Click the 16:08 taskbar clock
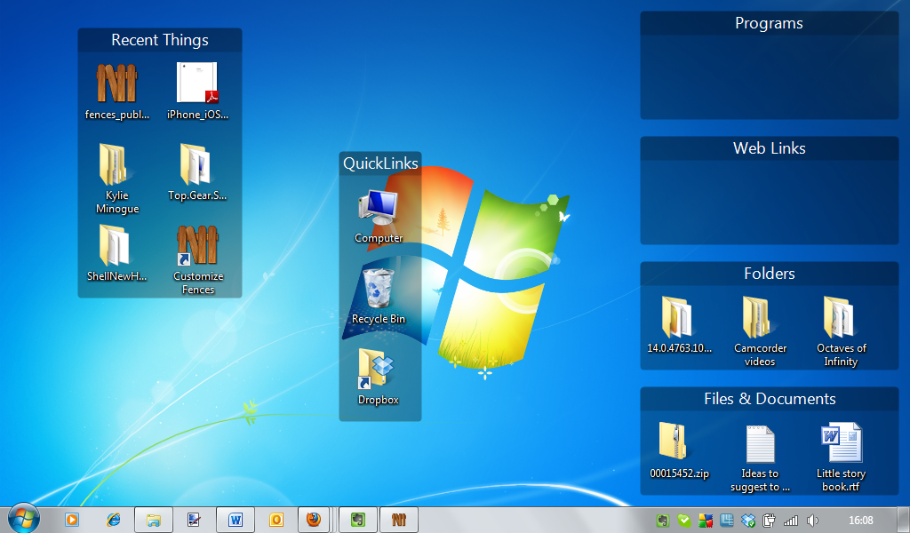 point(860,521)
